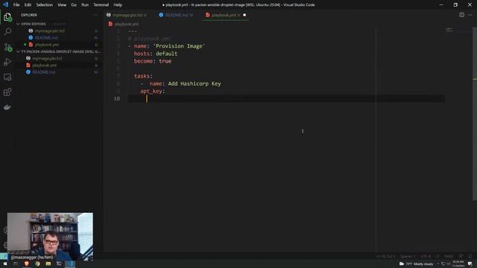477x268 pixels.
Task: Open editor More Actions ellipsis menu
Action: click(470, 15)
